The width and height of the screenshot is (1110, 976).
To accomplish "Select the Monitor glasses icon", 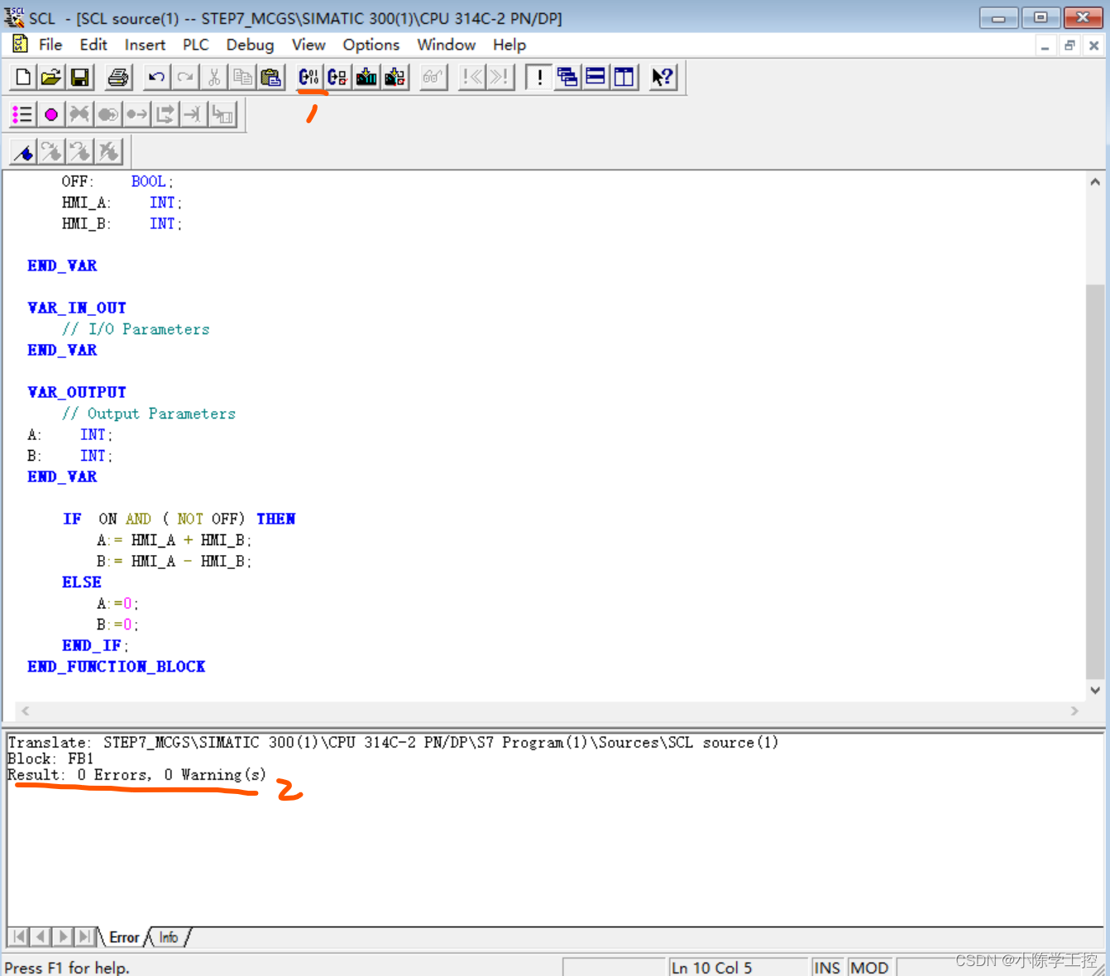I will pos(432,76).
